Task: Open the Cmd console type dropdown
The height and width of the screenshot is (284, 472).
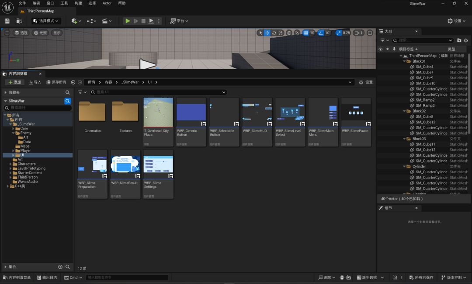Action: (x=73, y=278)
